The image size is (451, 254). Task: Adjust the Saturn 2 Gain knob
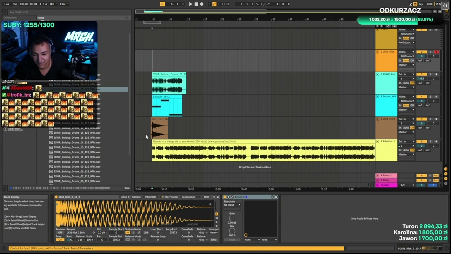(232, 218)
